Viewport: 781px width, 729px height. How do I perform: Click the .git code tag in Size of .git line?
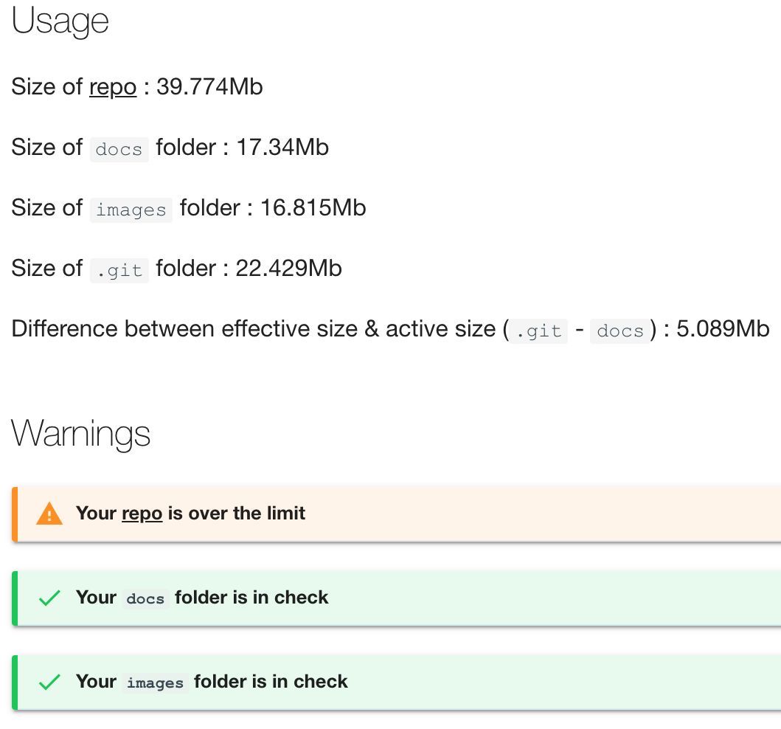coord(119,270)
